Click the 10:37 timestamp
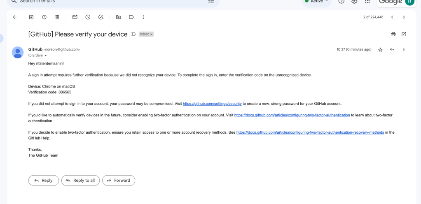 (x=354, y=50)
